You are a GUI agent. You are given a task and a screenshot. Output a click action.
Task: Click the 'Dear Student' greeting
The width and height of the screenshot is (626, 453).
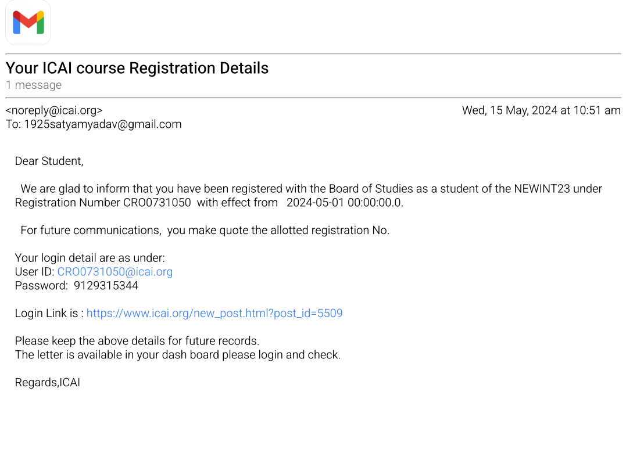pyautogui.click(x=49, y=161)
